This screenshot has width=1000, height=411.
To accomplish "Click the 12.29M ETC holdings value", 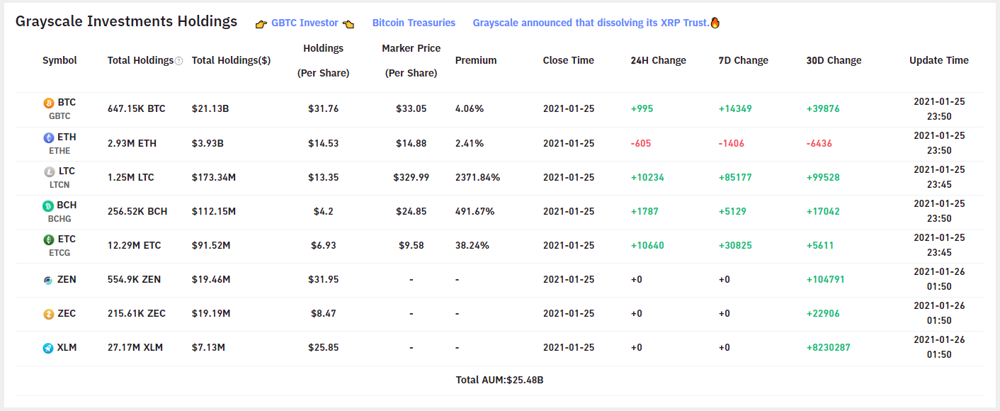I will click(x=135, y=245).
